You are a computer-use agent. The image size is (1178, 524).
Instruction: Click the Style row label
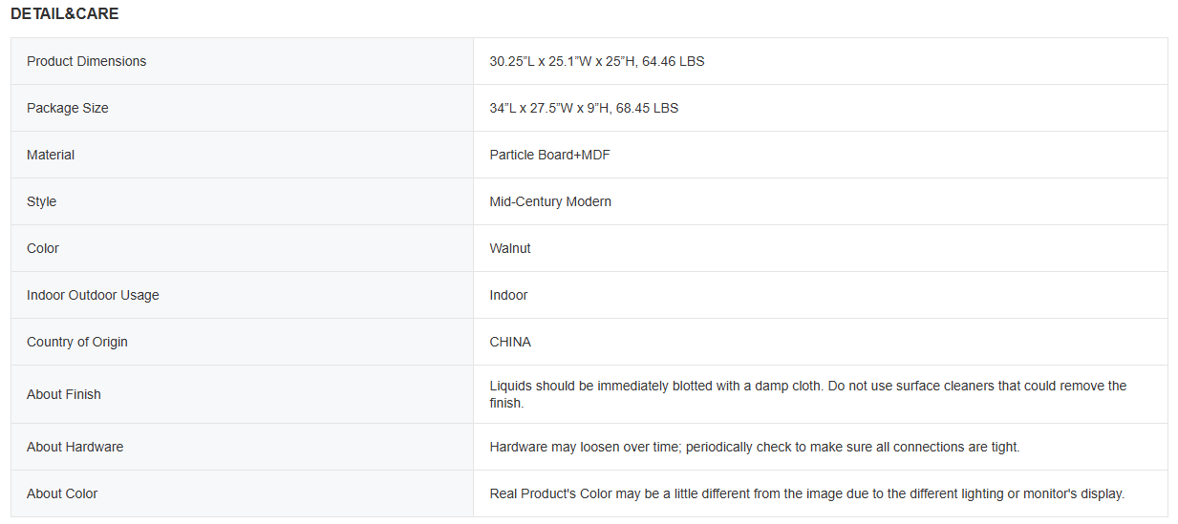coord(42,201)
